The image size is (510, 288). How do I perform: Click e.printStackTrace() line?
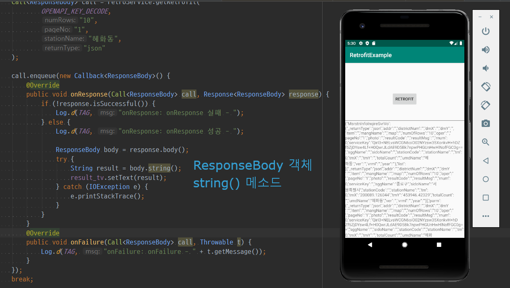tap(107, 196)
